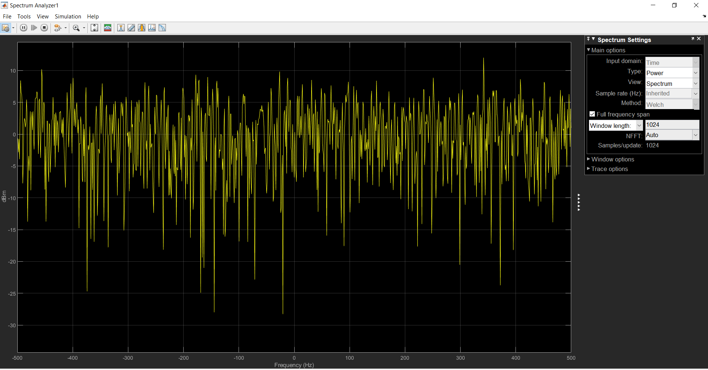Open the Simulation menu
708x370 pixels.
pyautogui.click(x=68, y=17)
